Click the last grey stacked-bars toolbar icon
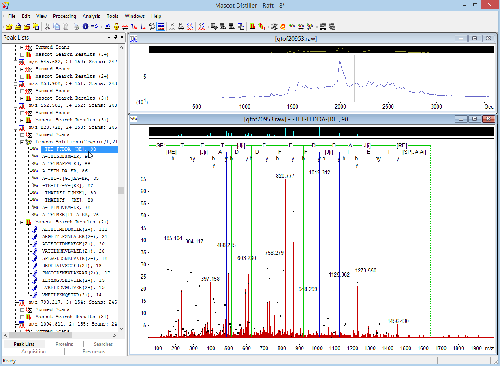This screenshot has width=500, height=366. (332, 27)
